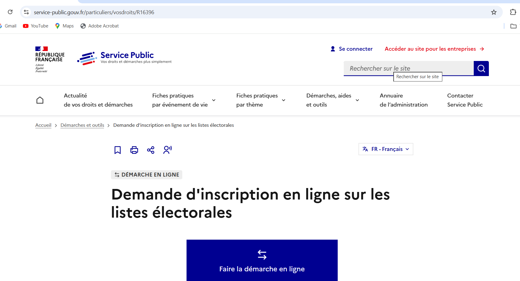The image size is (520, 281).
Task: Click the magnifying glass search button
Action: pos(481,69)
